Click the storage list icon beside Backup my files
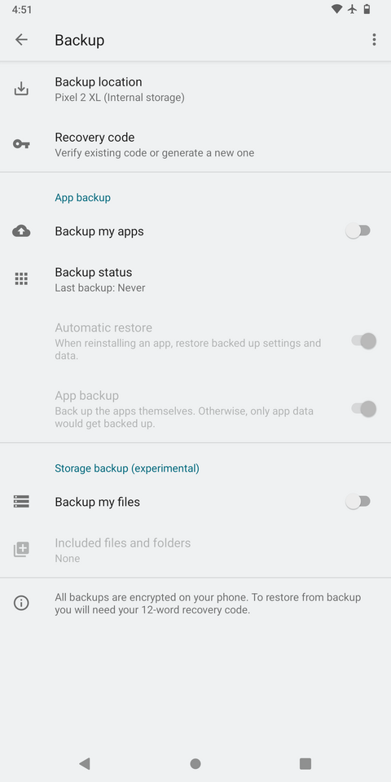The width and height of the screenshot is (391, 782). [x=21, y=501]
